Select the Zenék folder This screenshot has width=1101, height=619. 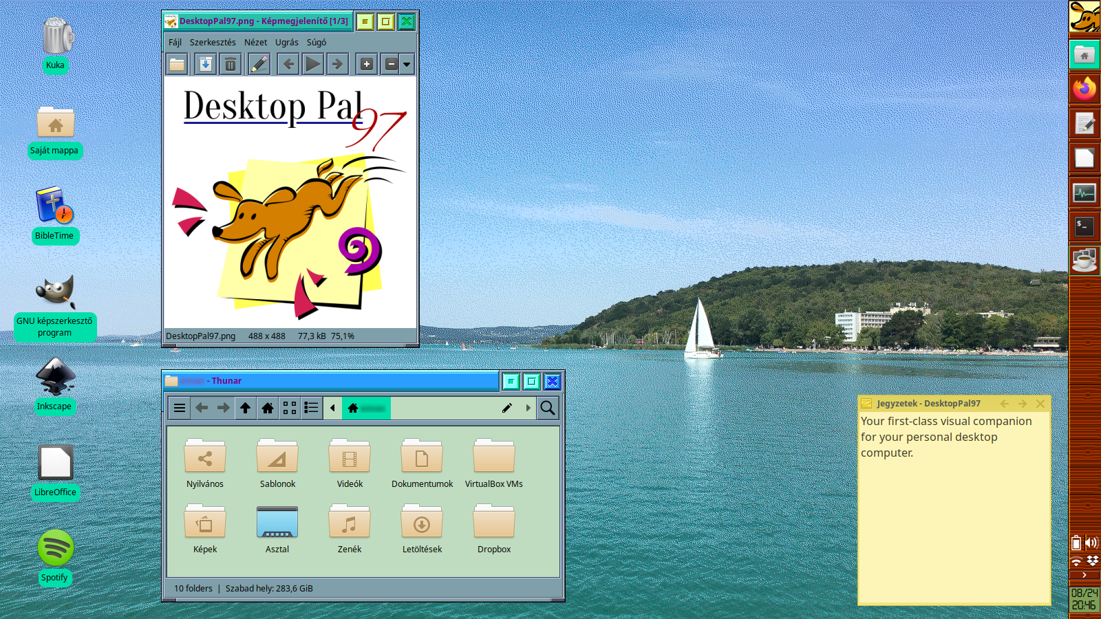[350, 529]
